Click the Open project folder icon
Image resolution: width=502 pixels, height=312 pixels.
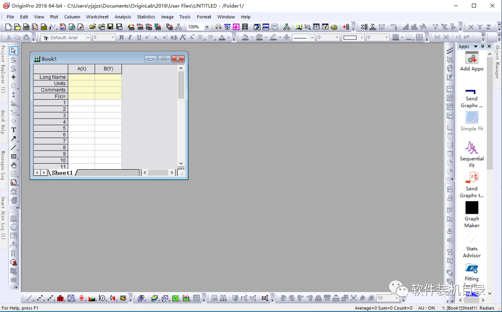[92, 27]
